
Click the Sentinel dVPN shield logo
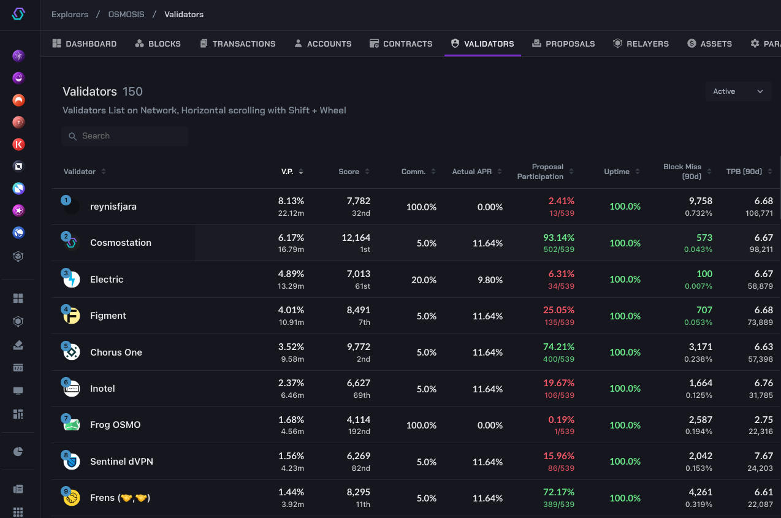pyautogui.click(x=72, y=462)
